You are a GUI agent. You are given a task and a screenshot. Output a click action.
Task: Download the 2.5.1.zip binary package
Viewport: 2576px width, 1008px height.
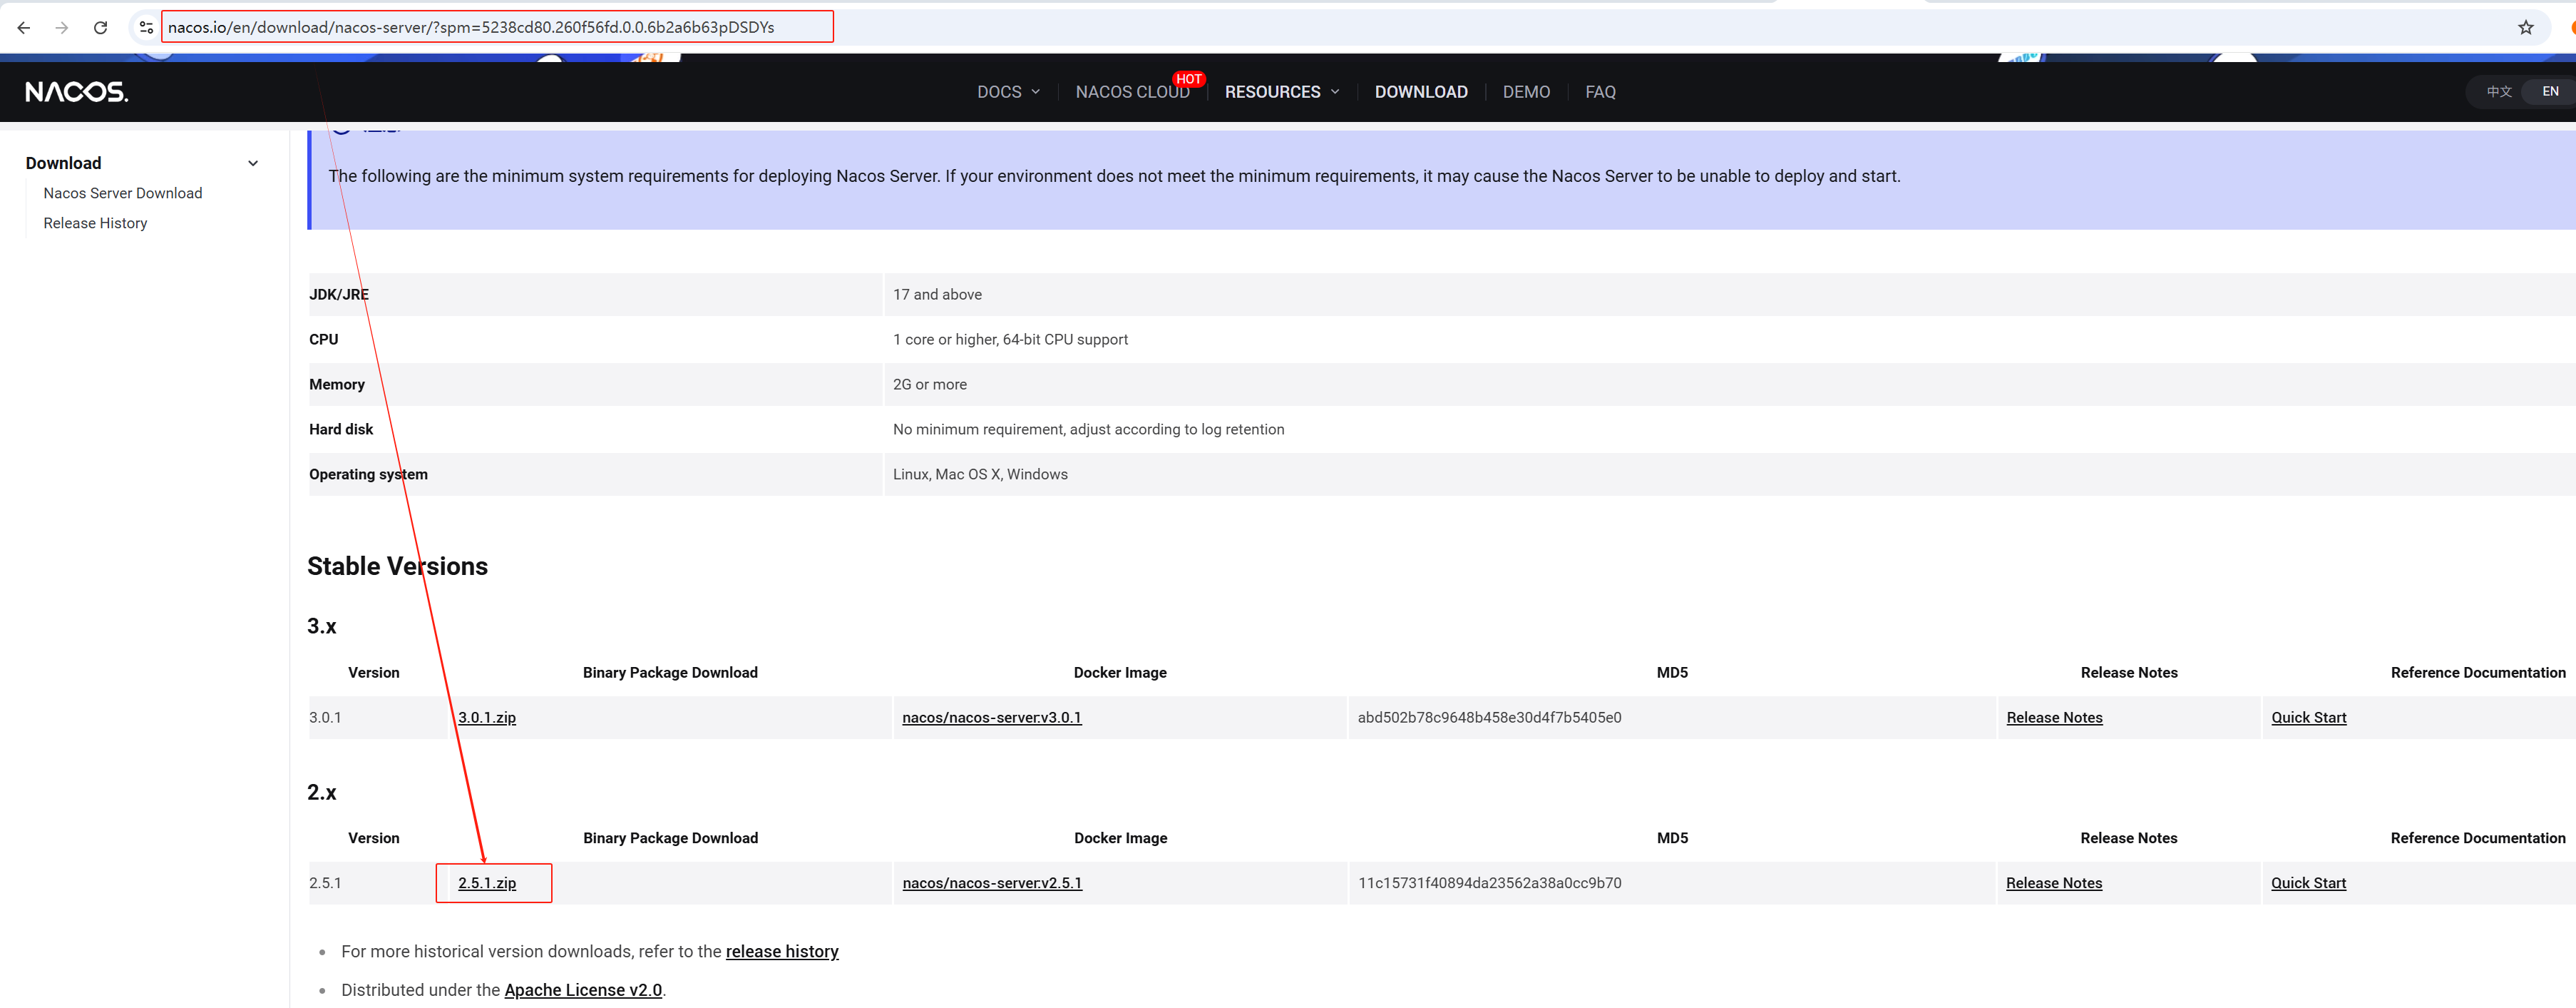pos(487,883)
